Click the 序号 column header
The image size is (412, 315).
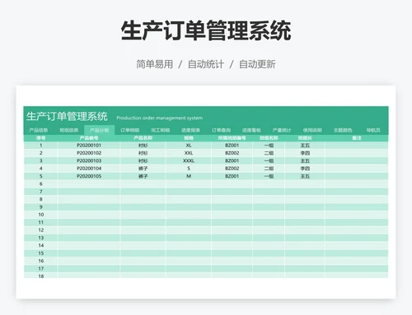coord(41,138)
